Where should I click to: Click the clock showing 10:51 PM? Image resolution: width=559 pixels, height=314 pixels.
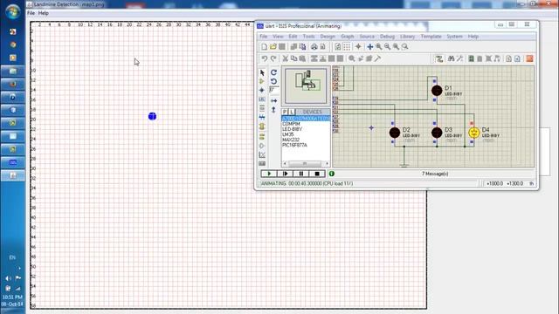12,297
